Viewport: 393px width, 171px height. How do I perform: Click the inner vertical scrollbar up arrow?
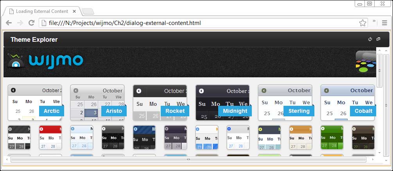[379, 51]
